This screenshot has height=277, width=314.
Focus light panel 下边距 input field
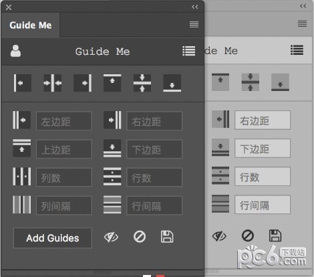(263, 148)
